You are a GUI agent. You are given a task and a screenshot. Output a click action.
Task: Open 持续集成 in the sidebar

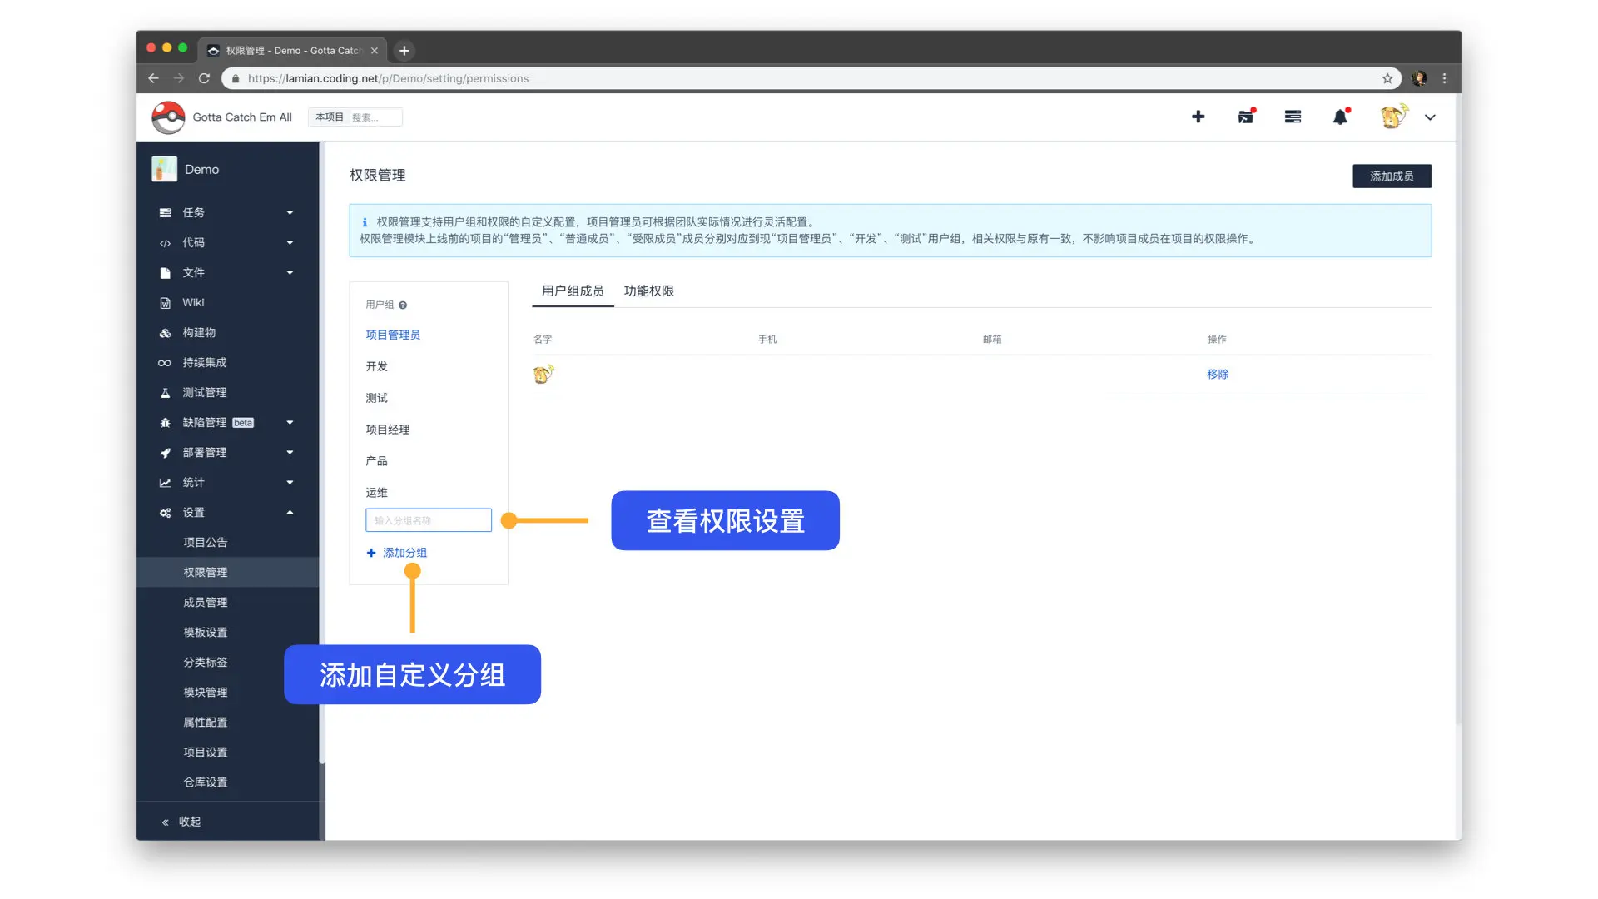pos(204,363)
